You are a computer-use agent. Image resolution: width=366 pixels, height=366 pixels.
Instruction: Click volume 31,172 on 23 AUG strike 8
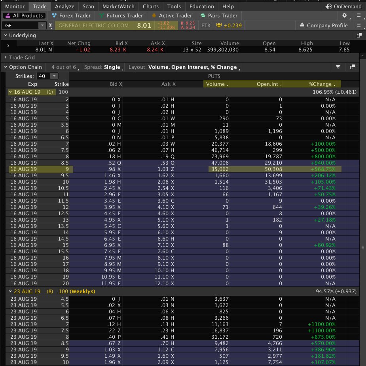point(222,337)
